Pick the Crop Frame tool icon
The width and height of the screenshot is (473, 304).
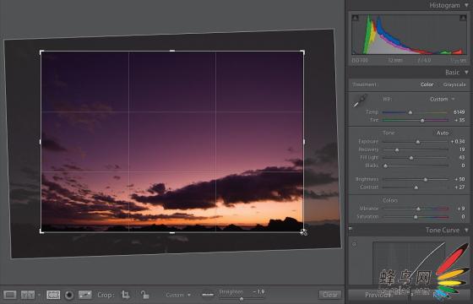click(126, 295)
